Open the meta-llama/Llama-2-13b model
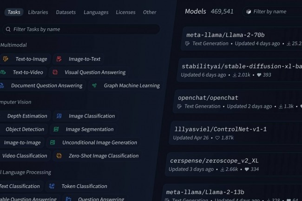 point(205,192)
